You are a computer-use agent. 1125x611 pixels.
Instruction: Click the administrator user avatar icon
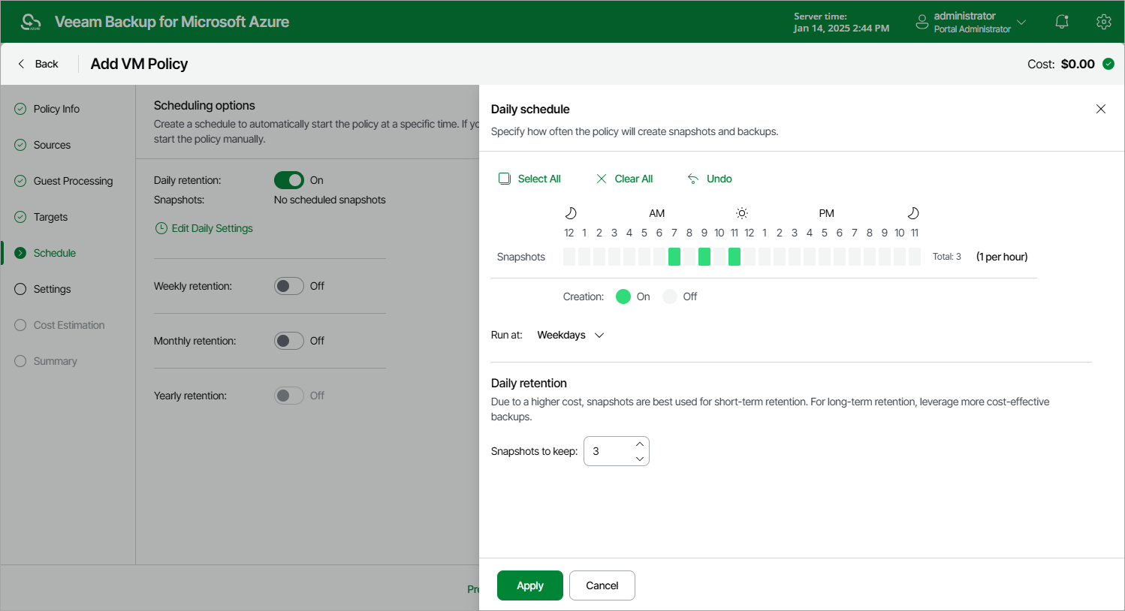pyautogui.click(x=922, y=22)
